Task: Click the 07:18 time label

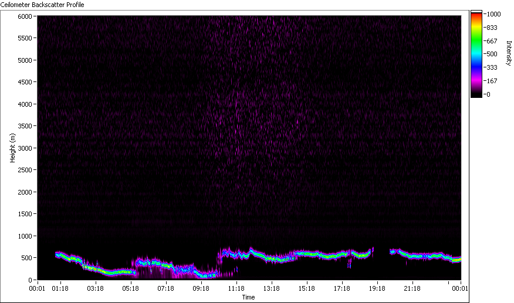Action: pos(166,288)
